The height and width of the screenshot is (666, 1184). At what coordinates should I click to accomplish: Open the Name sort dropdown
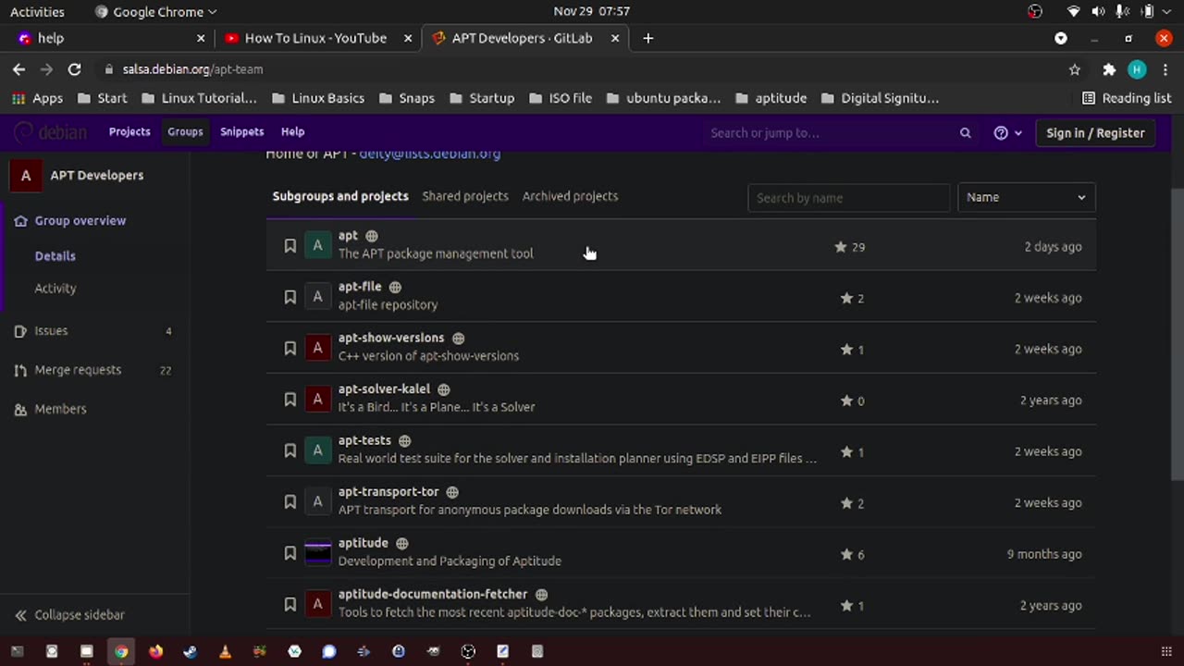pos(1026,197)
